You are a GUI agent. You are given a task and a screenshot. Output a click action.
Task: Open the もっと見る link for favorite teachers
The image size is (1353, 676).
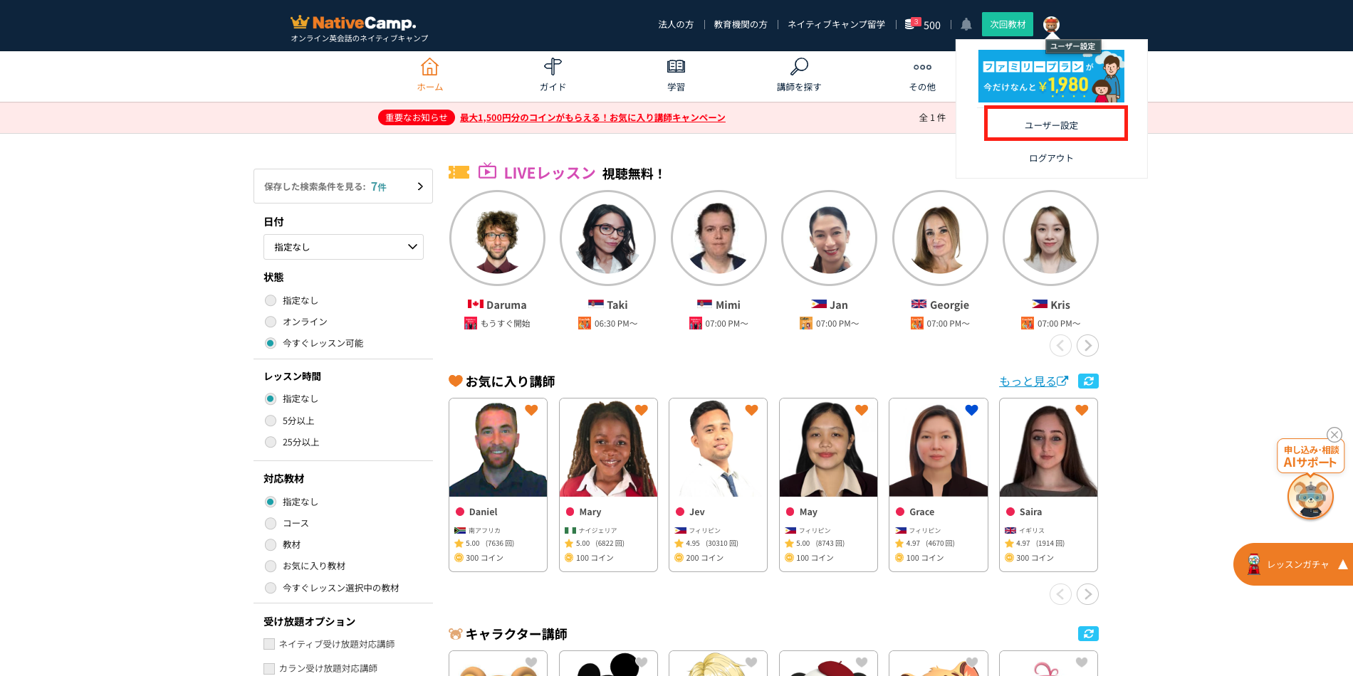point(1033,381)
